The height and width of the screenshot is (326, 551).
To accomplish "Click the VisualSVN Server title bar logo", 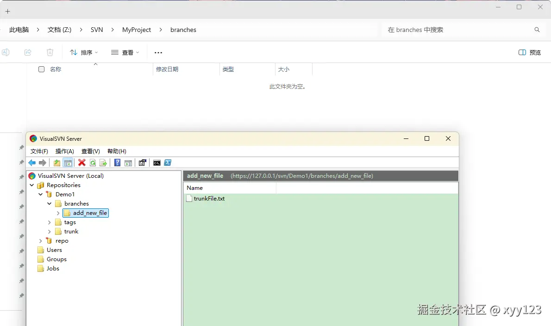I will 33,138.
